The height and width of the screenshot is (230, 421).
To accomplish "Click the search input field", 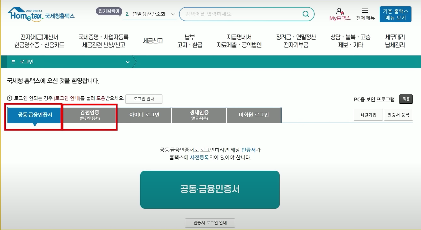I will tap(241, 14).
